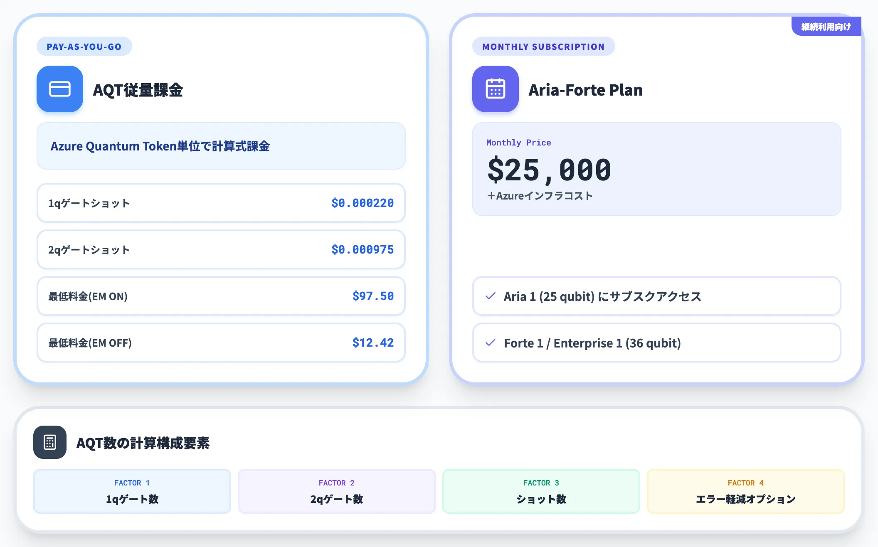Click the AQT数の計算構成要素 heading
878x547 pixels.
(143, 443)
